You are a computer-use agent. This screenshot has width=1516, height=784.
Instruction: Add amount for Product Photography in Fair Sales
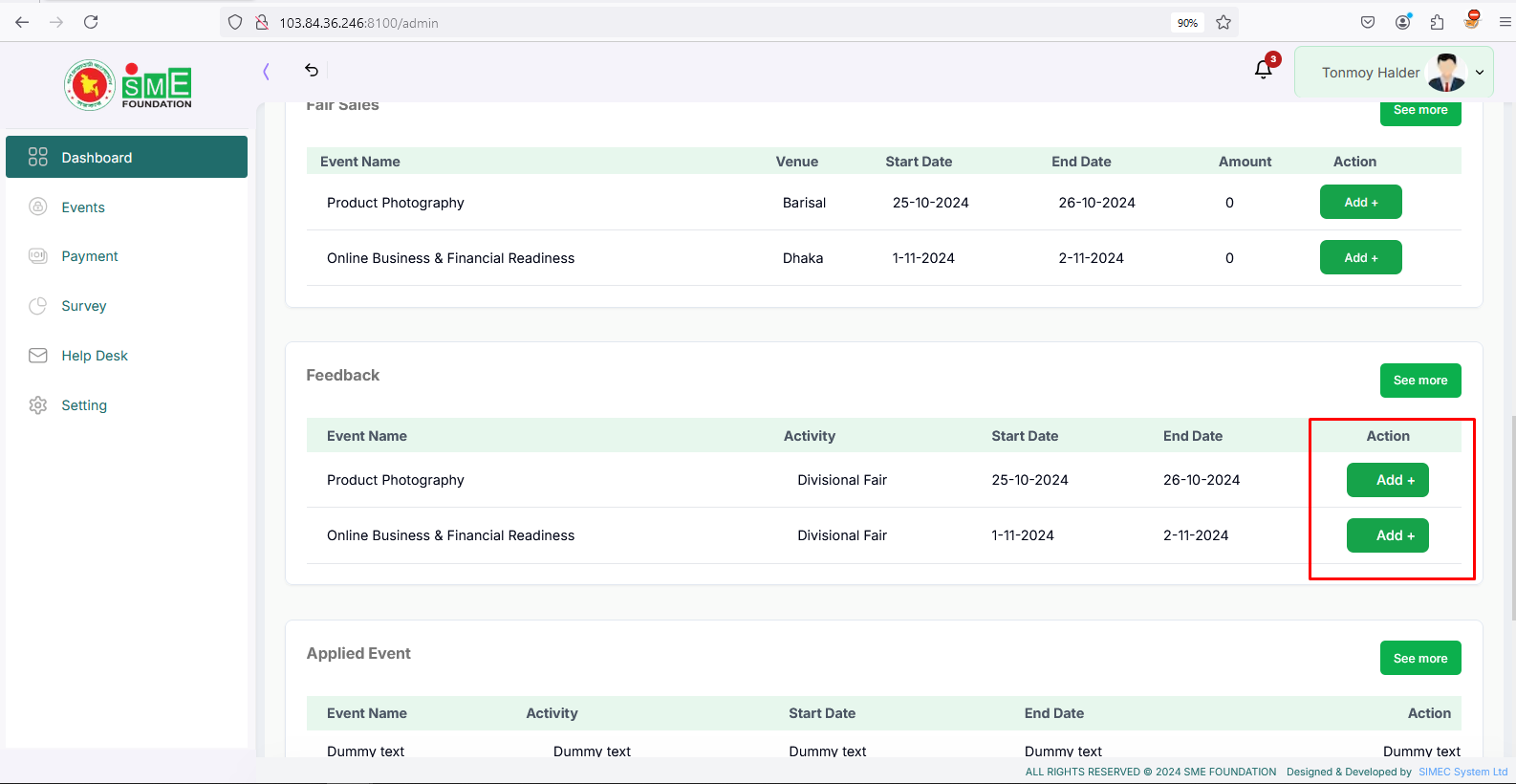coord(1361,202)
